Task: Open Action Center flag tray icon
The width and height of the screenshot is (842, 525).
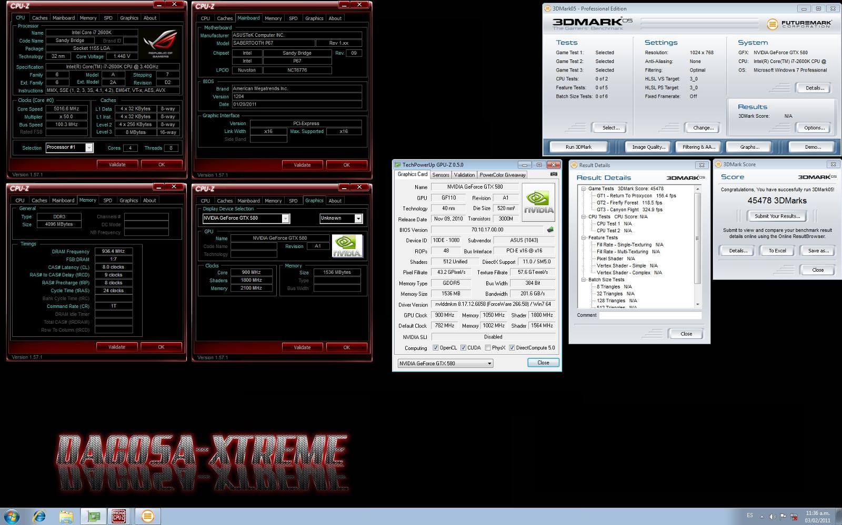Action: pos(784,516)
